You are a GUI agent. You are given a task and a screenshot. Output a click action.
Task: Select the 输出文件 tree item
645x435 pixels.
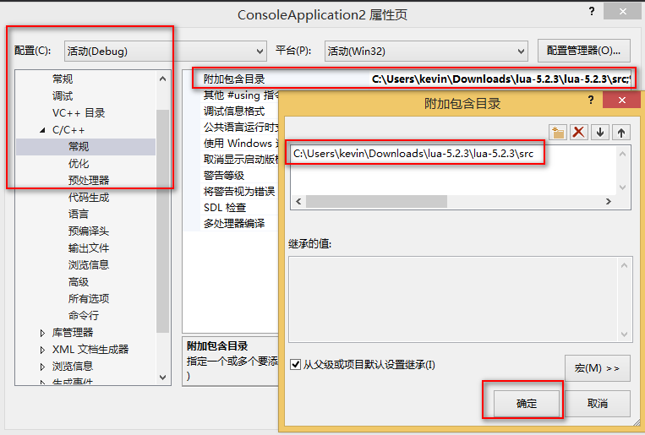[89, 248]
